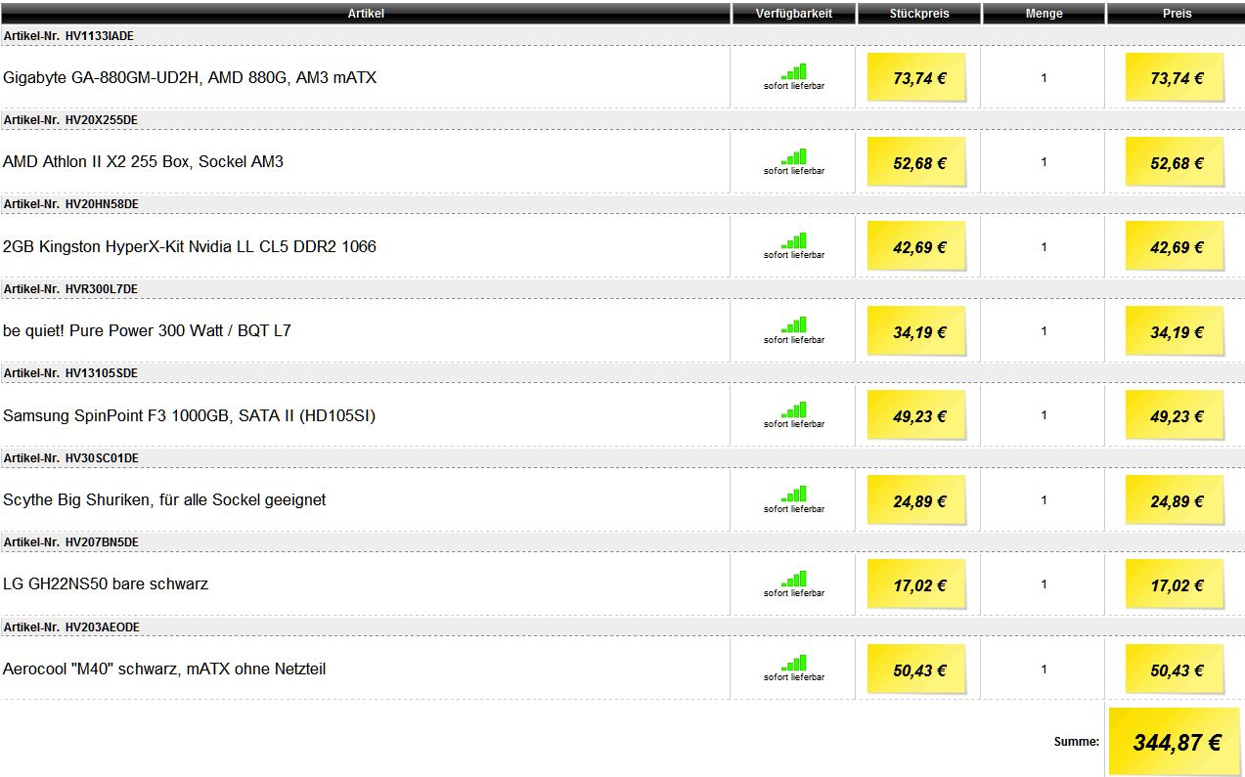Click availability bars icon for Aerocool M40

click(794, 664)
